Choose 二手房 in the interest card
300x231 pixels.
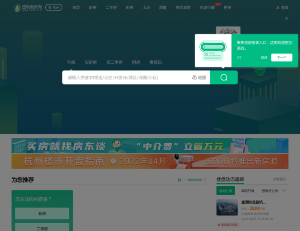coord(42,227)
